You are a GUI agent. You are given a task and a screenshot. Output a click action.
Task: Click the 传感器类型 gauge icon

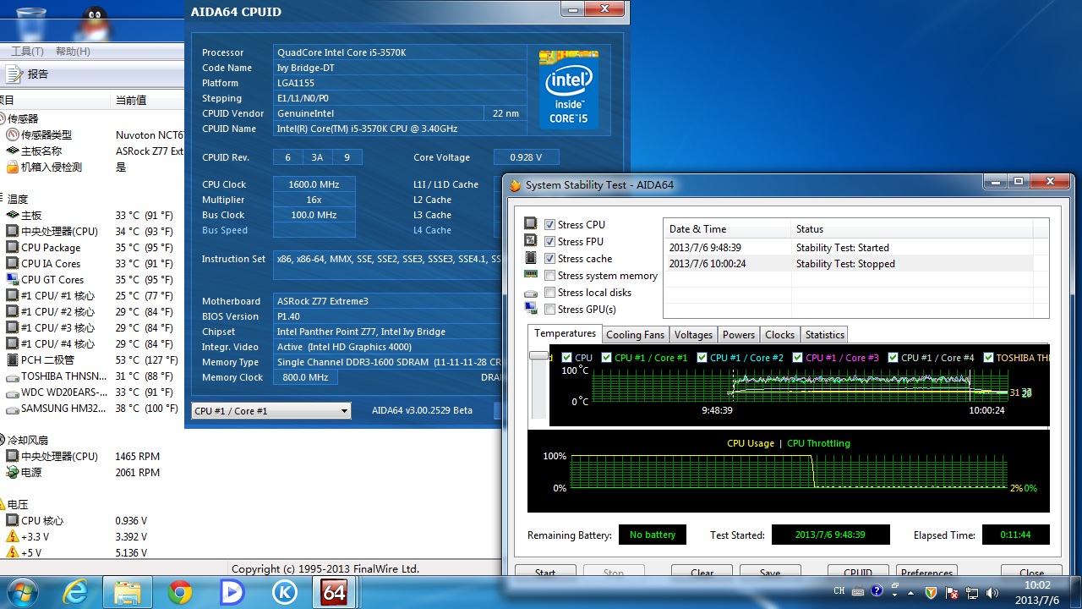pos(12,134)
